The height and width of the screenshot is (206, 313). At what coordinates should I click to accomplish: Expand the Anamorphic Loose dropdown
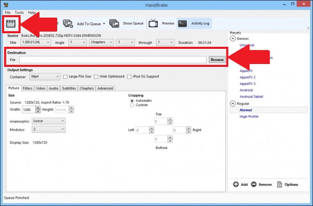(x=48, y=121)
